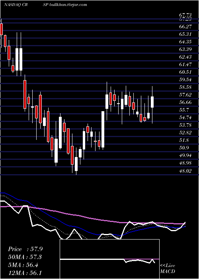Select the 50.9 price axis label
Image resolution: width=199 pixels, height=279 pixels.
[x=184, y=148]
